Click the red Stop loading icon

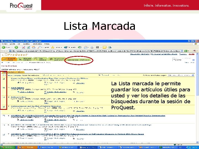point(24,47)
